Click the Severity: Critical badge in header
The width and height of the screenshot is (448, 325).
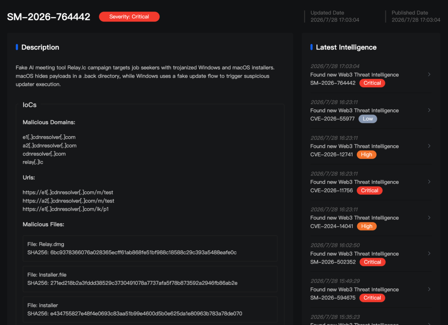click(x=129, y=17)
